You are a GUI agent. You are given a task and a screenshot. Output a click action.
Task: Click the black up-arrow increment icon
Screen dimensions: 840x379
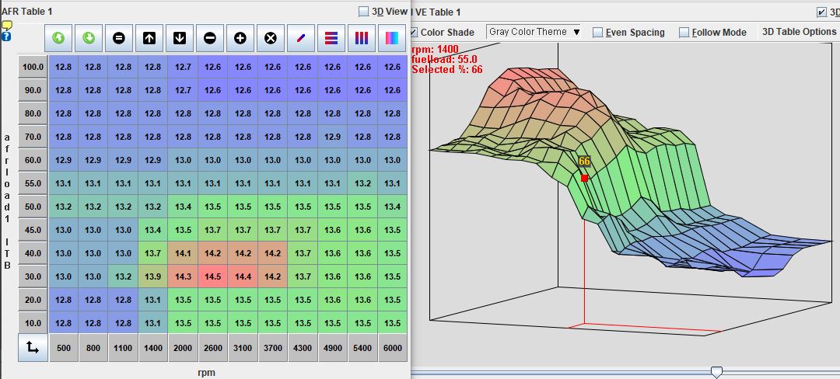point(149,38)
